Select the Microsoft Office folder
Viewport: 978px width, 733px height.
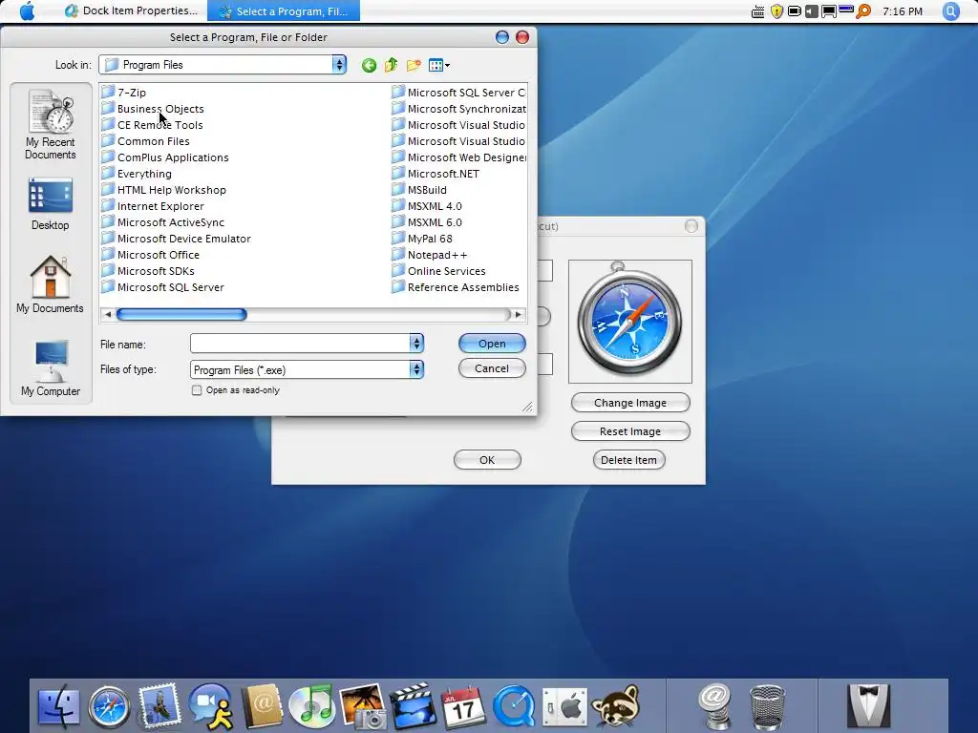coord(151,254)
